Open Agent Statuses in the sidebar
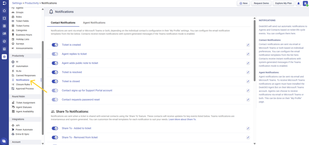The height and width of the screenshot is (145, 309). coord(24,107)
